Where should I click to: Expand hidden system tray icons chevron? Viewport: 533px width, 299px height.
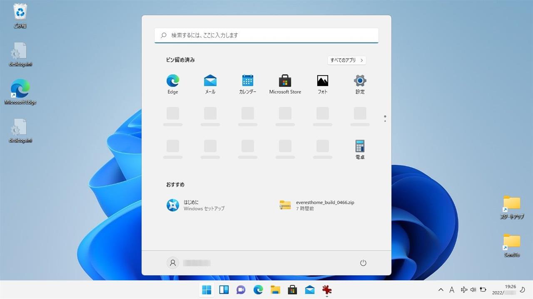coord(441,290)
